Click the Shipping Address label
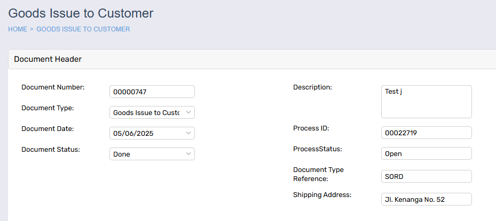The image size is (496, 221). click(x=322, y=195)
